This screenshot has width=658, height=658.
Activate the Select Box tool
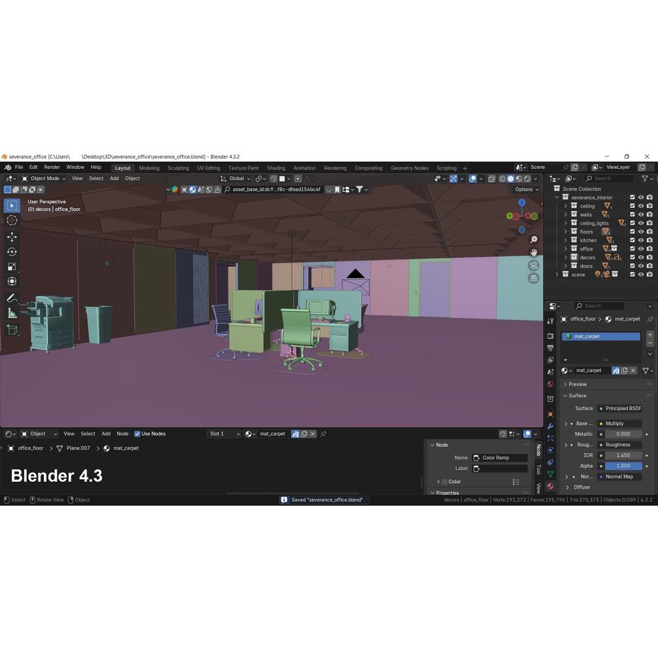(x=12, y=205)
